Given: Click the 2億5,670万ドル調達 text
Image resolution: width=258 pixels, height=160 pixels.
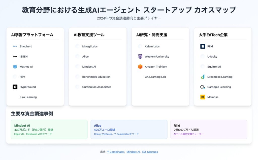Looking at the screenshot, I should coord(186,130).
